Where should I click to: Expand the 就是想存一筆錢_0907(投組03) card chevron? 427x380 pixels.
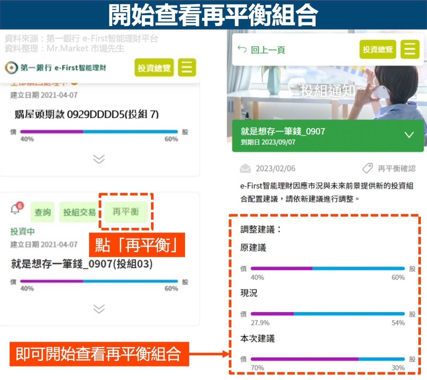[x=99, y=309]
